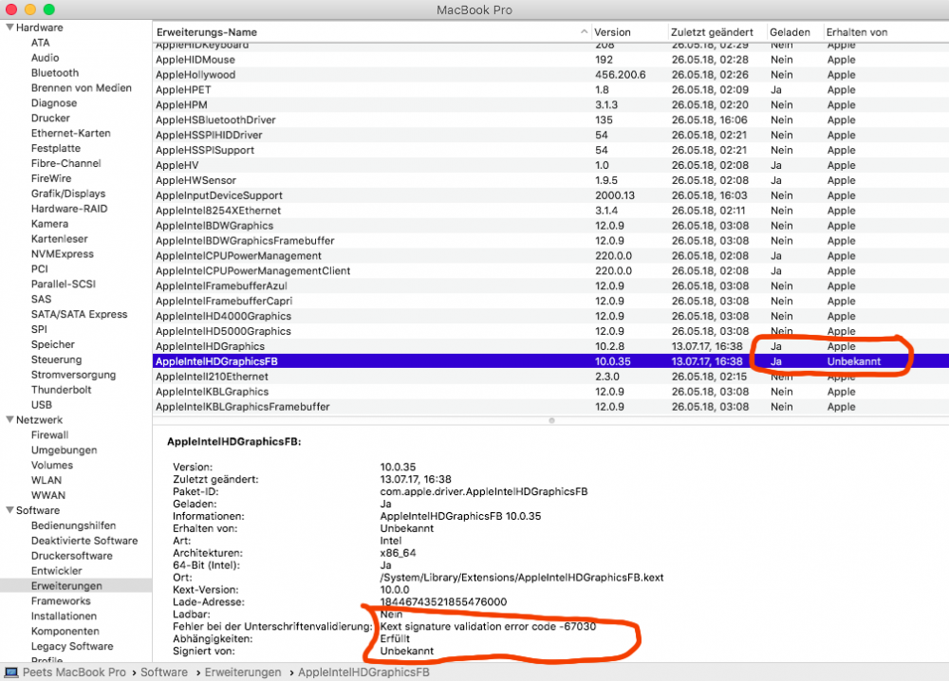Collapse the Hardware section triangle
This screenshot has width=949, height=681.
point(9,28)
